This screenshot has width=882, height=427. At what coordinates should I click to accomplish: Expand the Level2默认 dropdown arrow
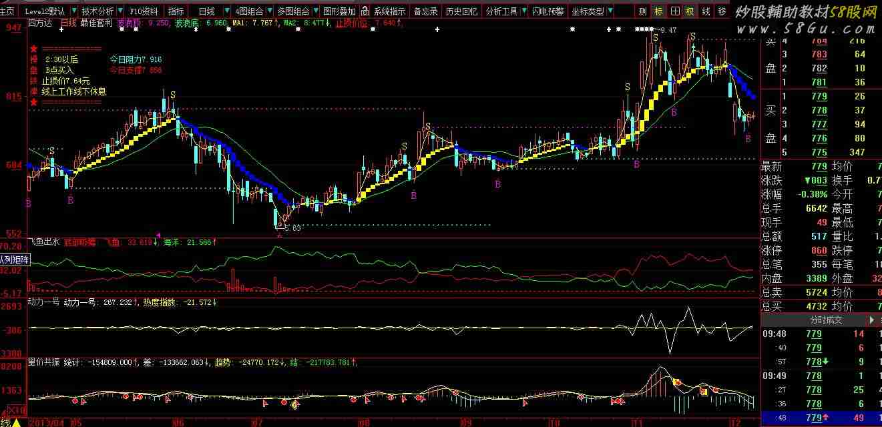tap(73, 11)
